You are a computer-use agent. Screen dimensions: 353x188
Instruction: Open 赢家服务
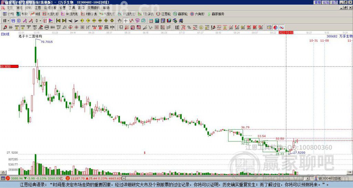pos(216,14)
